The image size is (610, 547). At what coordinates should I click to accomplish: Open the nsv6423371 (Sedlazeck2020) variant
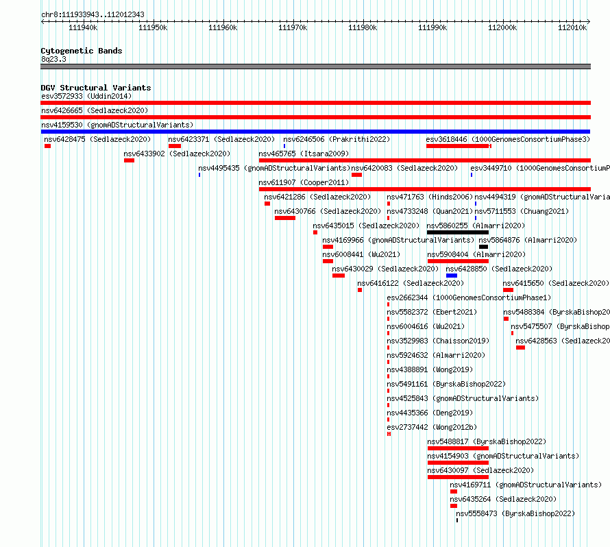pyautogui.click(x=221, y=139)
